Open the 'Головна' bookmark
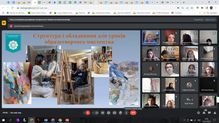 coord(177,13)
